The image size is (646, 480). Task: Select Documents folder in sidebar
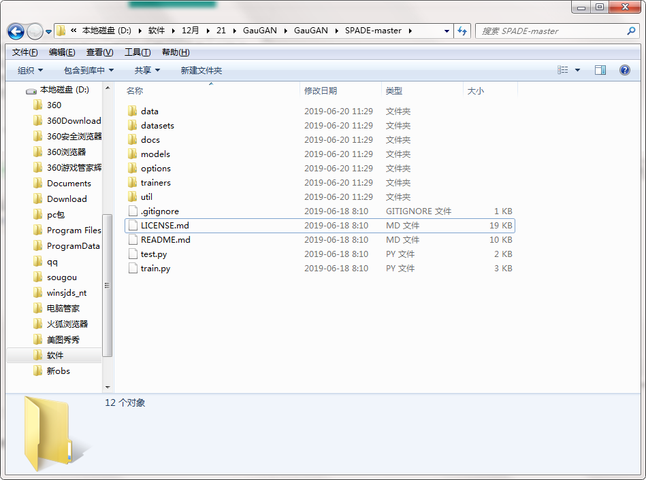[x=62, y=183]
